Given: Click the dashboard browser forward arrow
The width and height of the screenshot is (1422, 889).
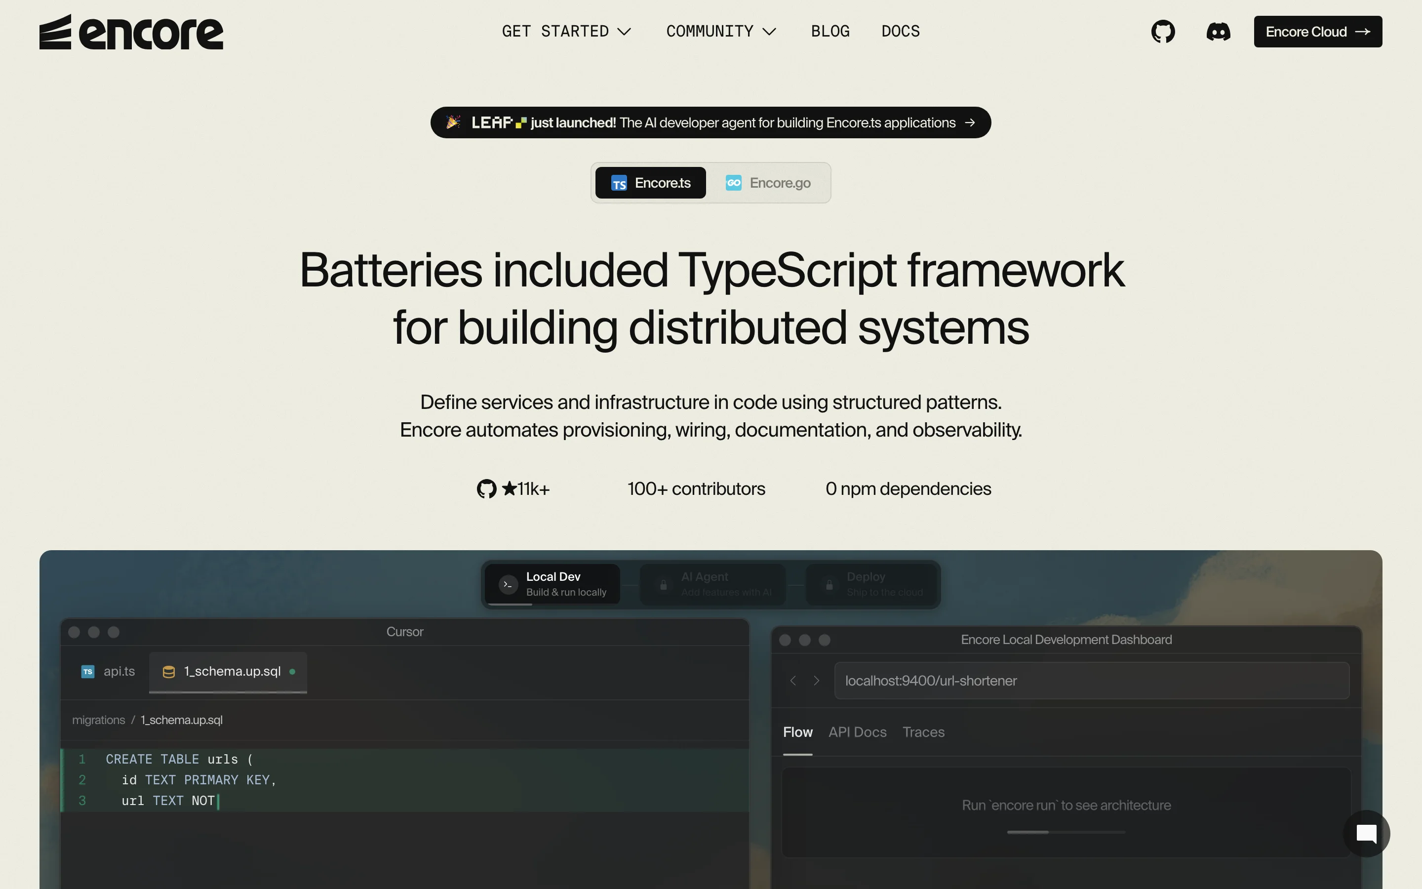Looking at the screenshot, I should (816, 680).
